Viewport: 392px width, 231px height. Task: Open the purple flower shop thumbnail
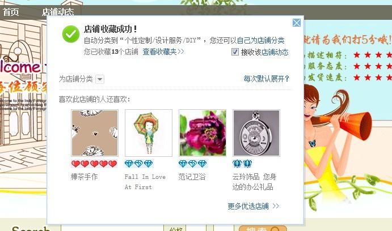point(203,133)
